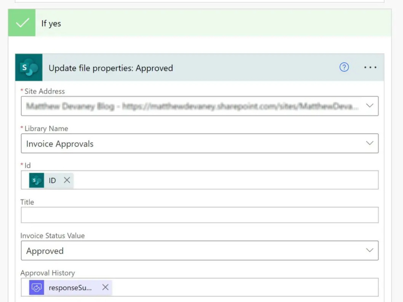Screen dimensions: 403x302
Task: Click the green checkmark If yes icon
Action: 22,23
